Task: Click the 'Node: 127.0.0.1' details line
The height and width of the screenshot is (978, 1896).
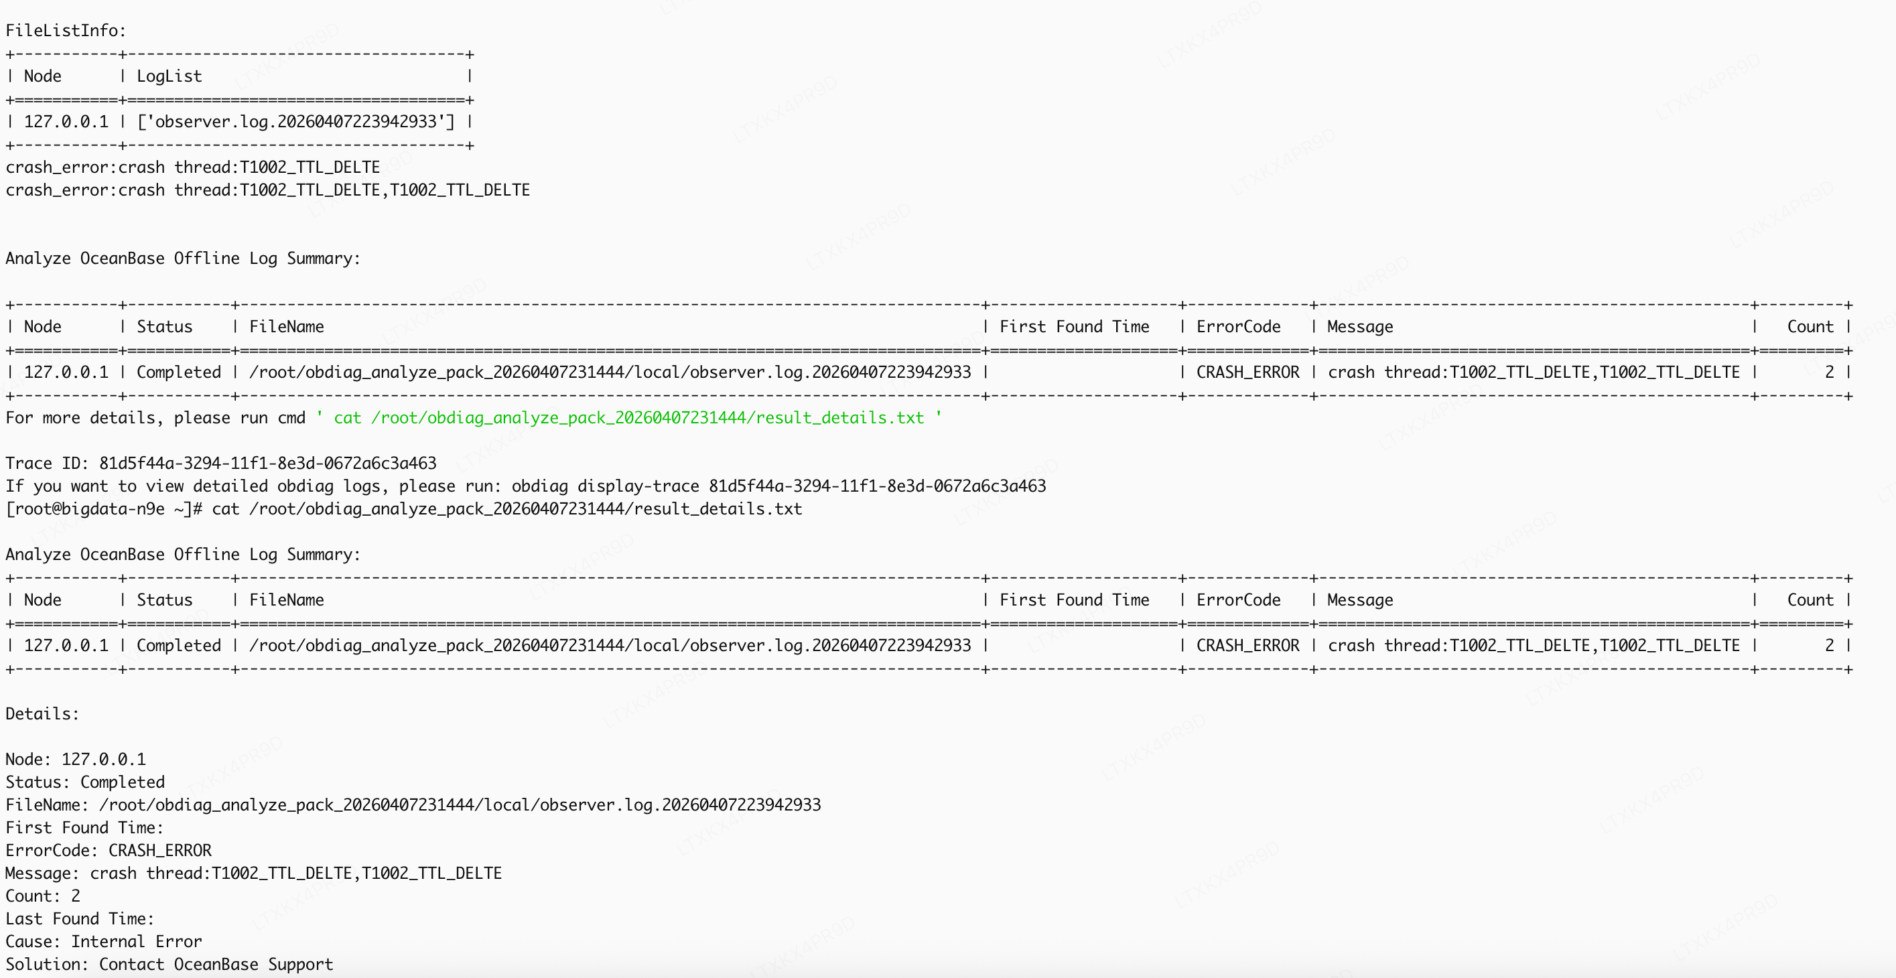Action: [x=76, y=760]
